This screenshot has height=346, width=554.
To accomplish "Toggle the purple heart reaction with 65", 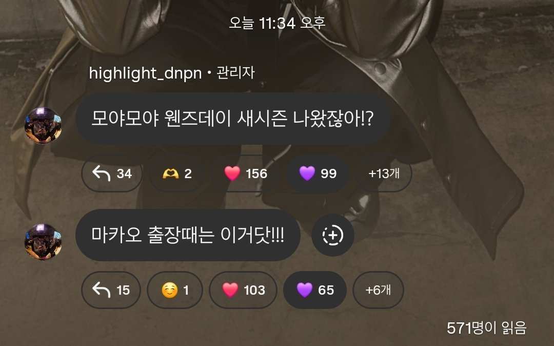I will click(x=315, y=290).
